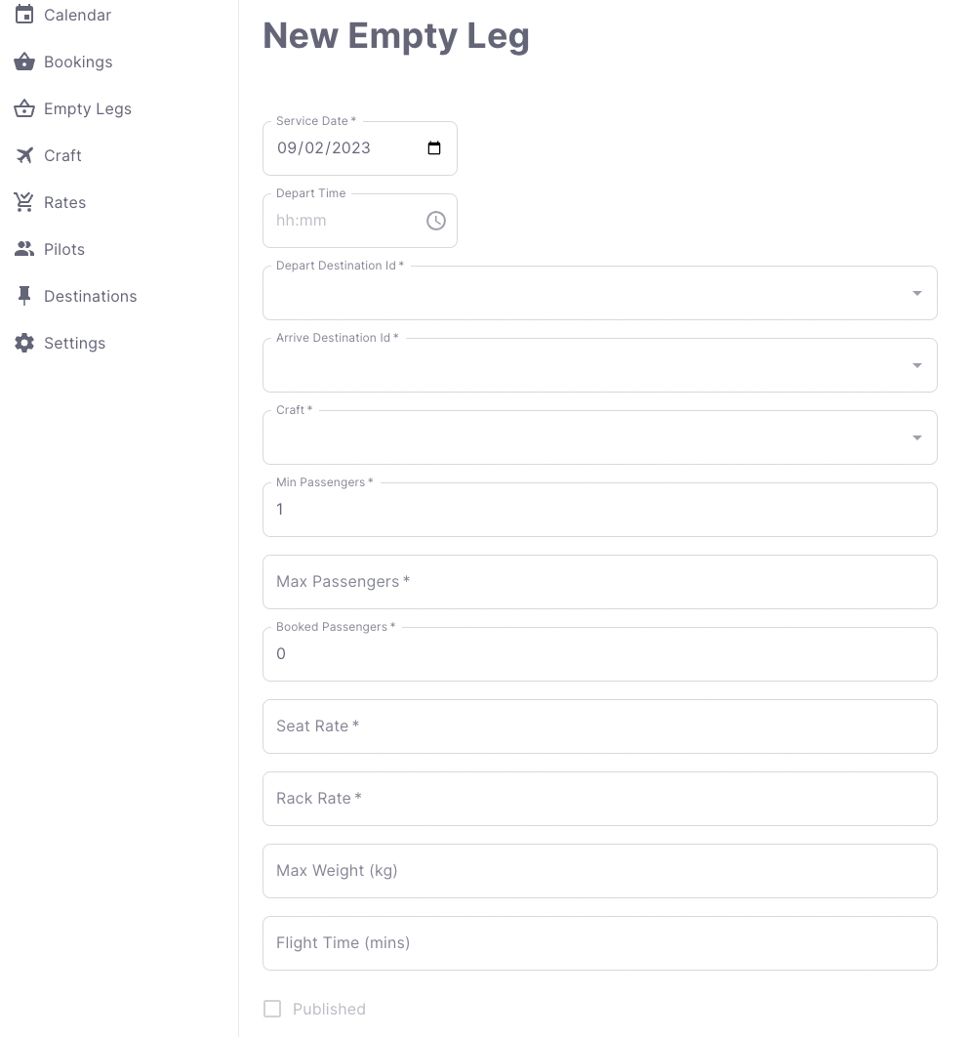Click the Empty Legs basket icon
Screen dimensions: 970x1037
(x=24, y=108)
